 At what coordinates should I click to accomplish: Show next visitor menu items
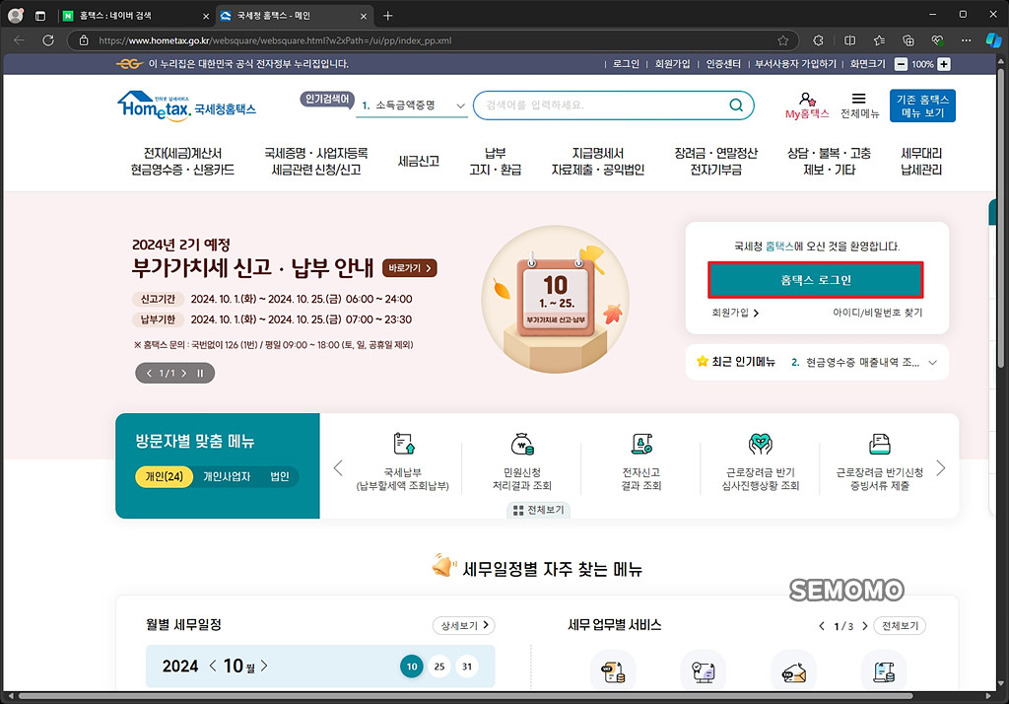941,468
